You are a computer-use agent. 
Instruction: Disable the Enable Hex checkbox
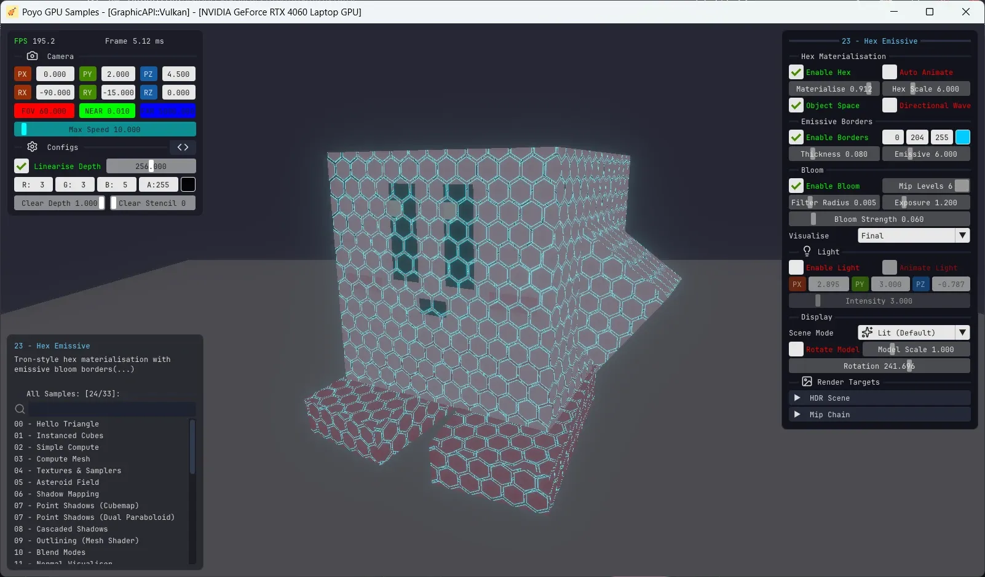(796, 72)
